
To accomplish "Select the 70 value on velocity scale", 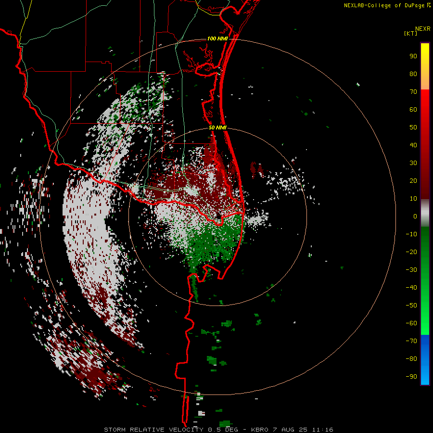I will [413, 92].
